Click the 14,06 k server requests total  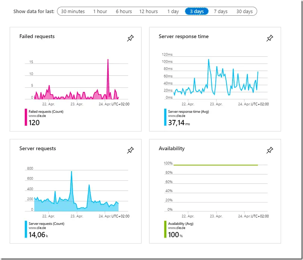point(38,235)
